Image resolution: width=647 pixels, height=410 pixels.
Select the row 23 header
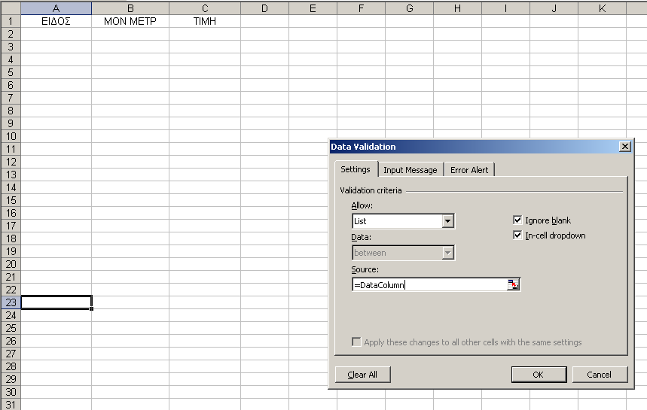tap(10, 302)
